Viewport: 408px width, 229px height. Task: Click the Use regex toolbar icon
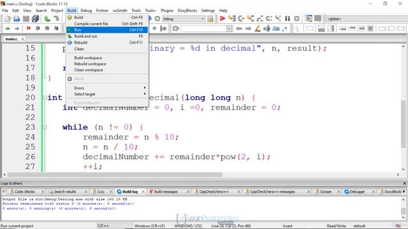click(x=285, y=28)
